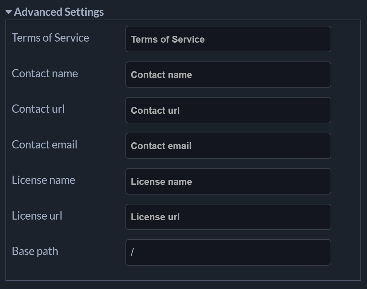
Task: Click the bold License url placeholder text
Action: tap(155, 217)
